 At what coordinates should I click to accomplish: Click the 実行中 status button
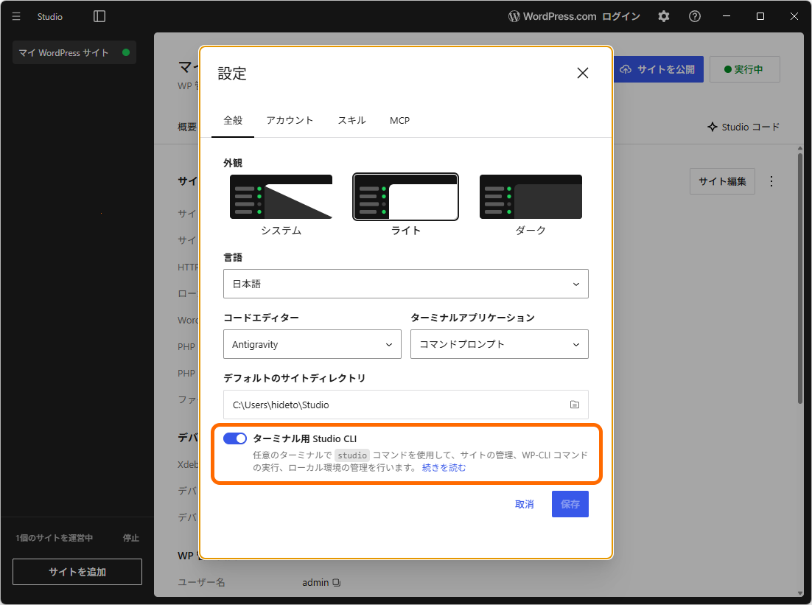[744, 69]
